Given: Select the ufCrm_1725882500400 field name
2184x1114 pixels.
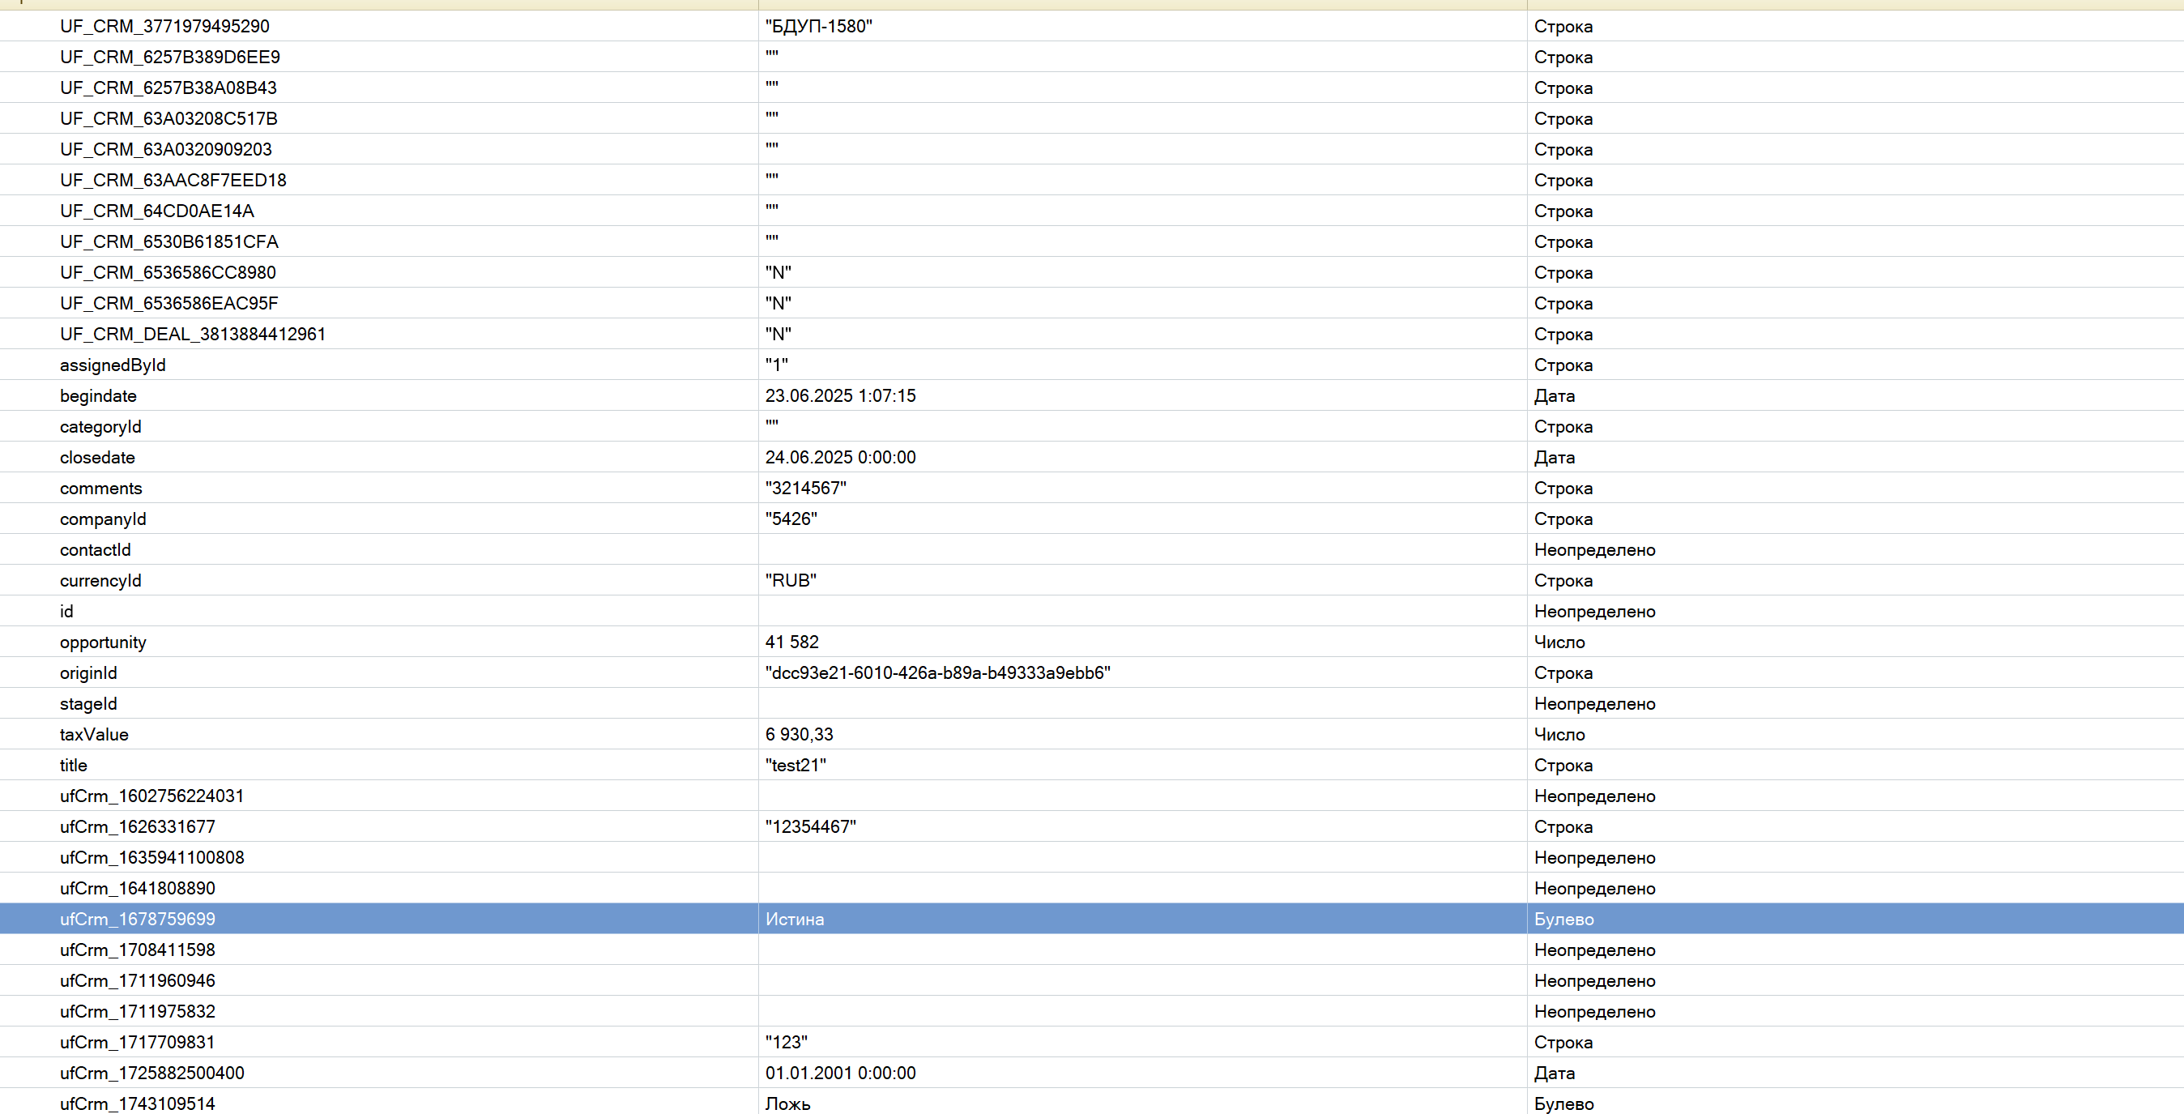Looking at the screenshot, I should point(151,1073).
